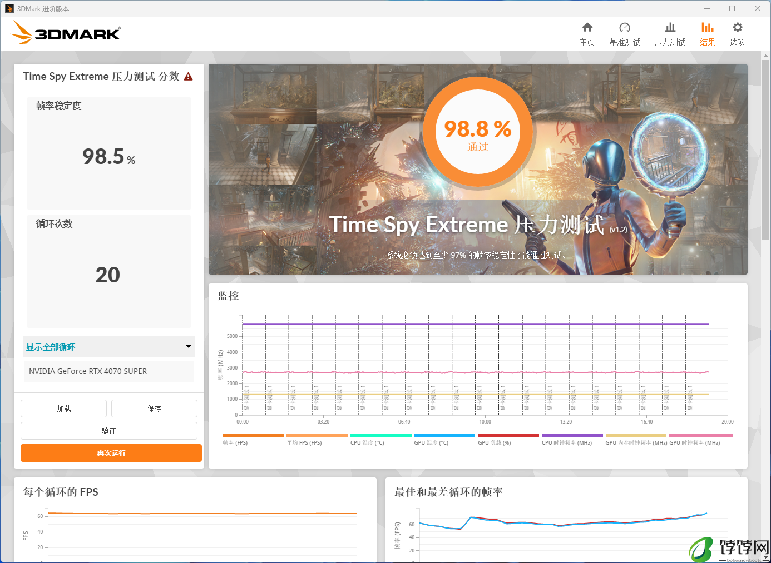Minimize the 3DMark window
Image resolution: width=771 pixels, height=563 pixels.
pyautogui.click(x=707, y=8)
